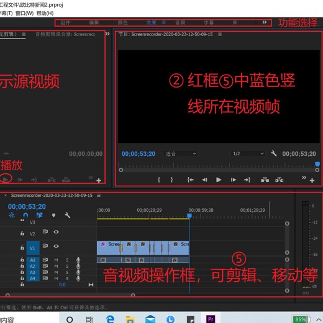This screenshot has width=323, height=323.
Task: Open Source monitor button editor plus
Action: point(99,181)
